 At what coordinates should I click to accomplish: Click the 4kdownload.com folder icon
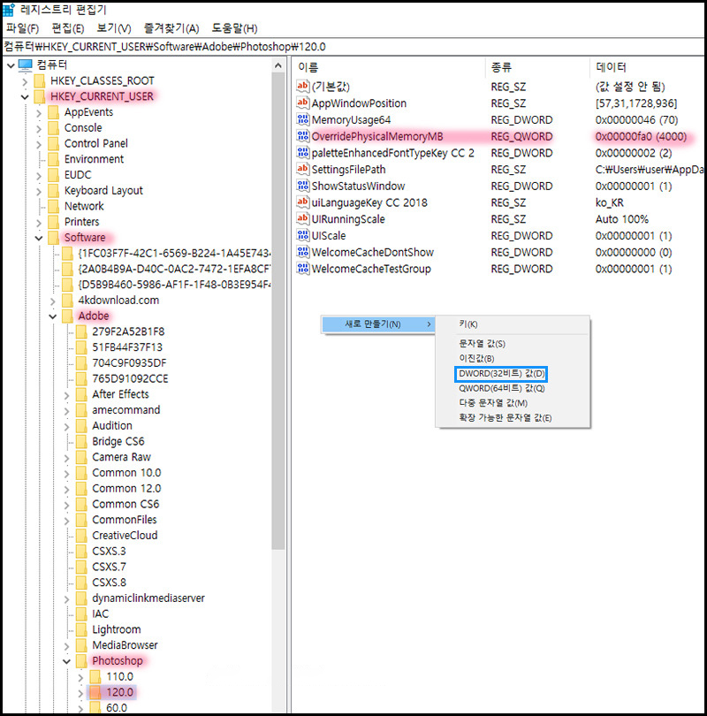point(67,301)
